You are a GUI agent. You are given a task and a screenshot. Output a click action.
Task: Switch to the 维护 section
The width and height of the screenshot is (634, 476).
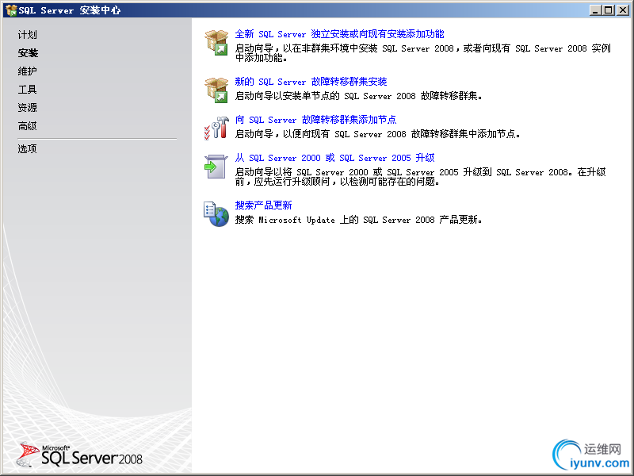[x=27, y=71]
